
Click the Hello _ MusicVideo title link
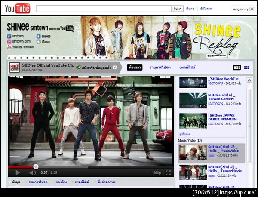click(x=223, y=149)
